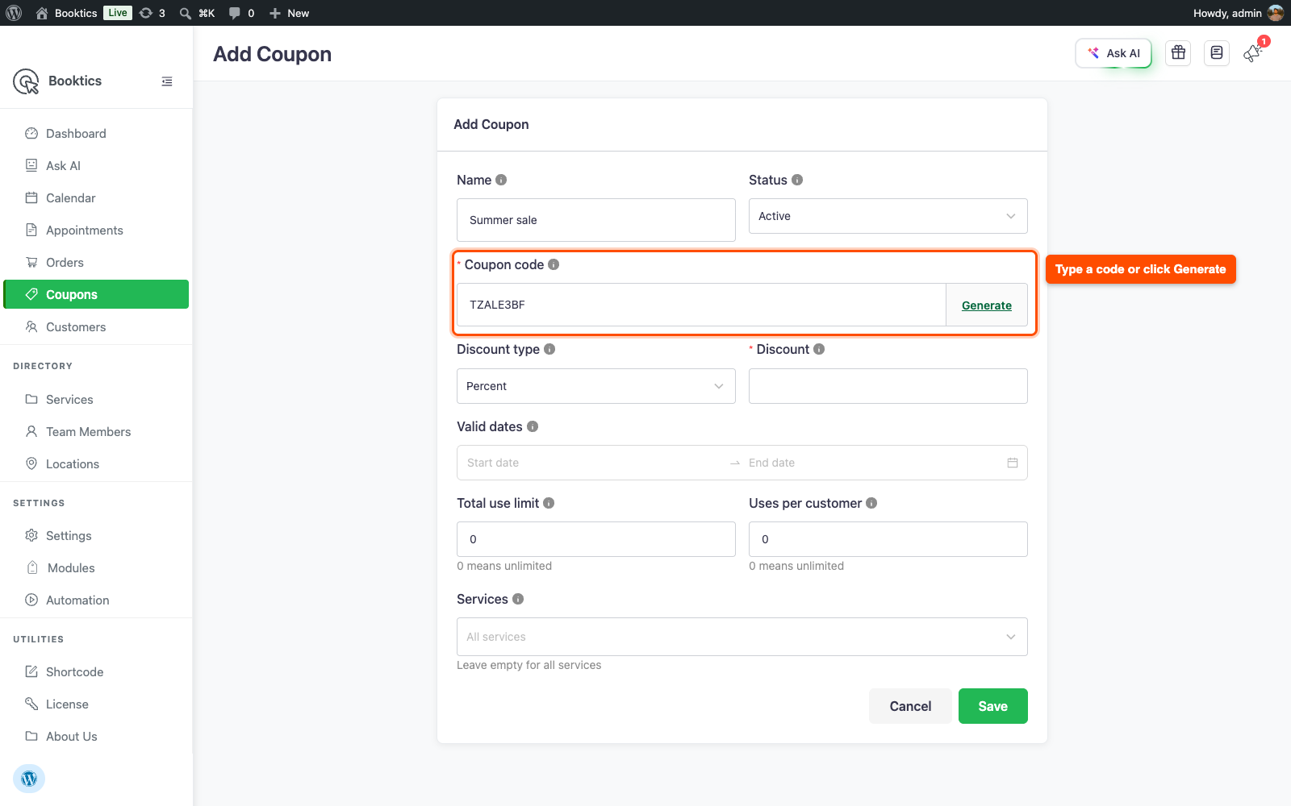1291x806 pixels.
Task: Click the Discount amount input field
Action: (888, 386)
